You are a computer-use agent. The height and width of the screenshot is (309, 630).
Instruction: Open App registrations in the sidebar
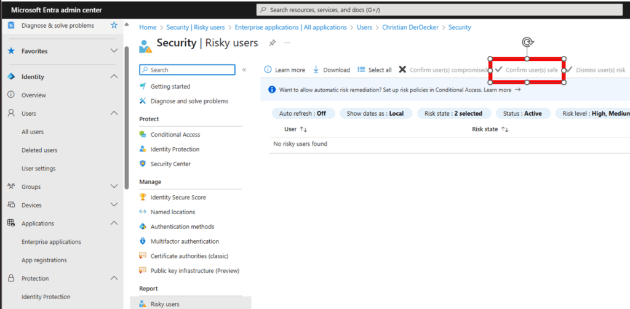tap(44, 260)
